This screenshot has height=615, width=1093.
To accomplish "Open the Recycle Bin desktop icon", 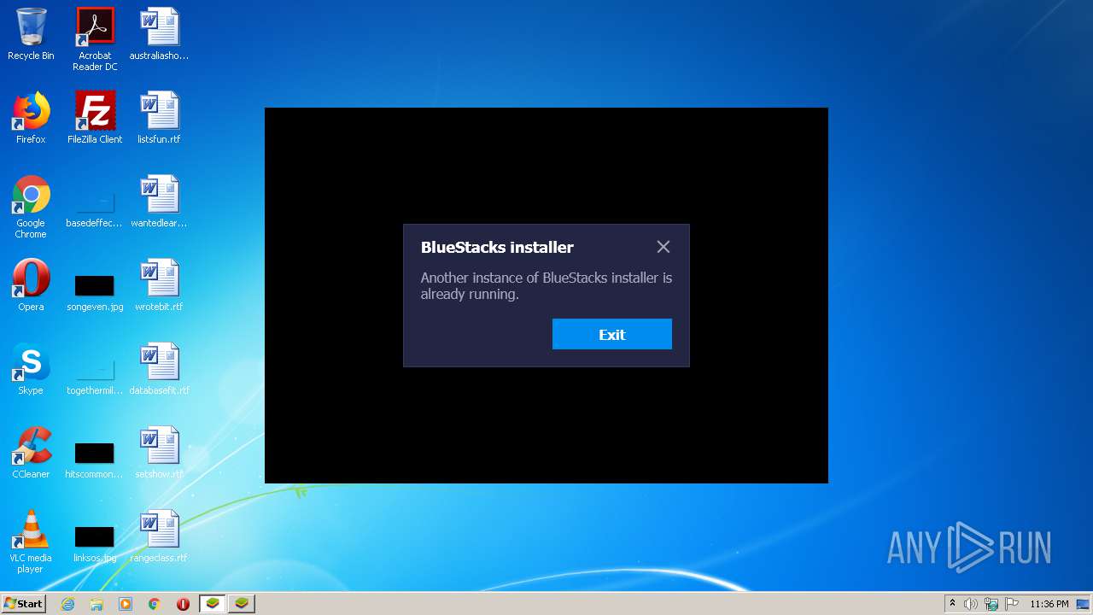I will (x=31, y=34).
